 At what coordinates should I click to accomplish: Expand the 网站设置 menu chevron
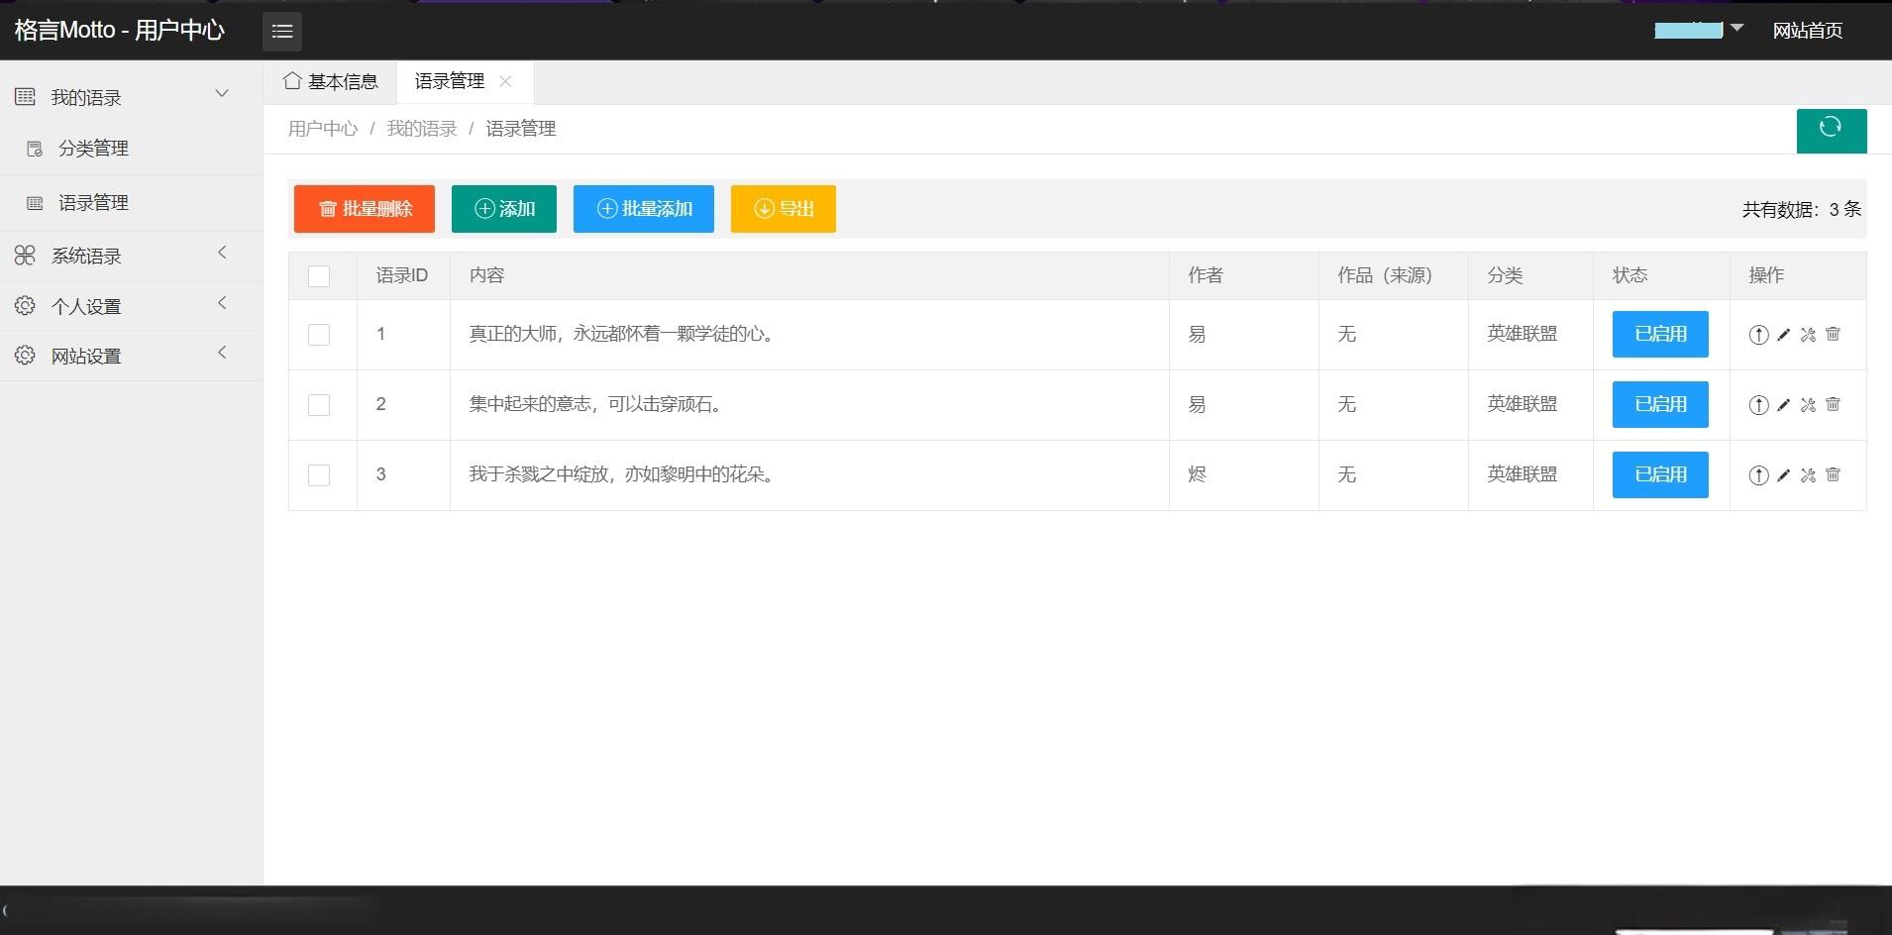pyautogui.click(x=222, y=353)
